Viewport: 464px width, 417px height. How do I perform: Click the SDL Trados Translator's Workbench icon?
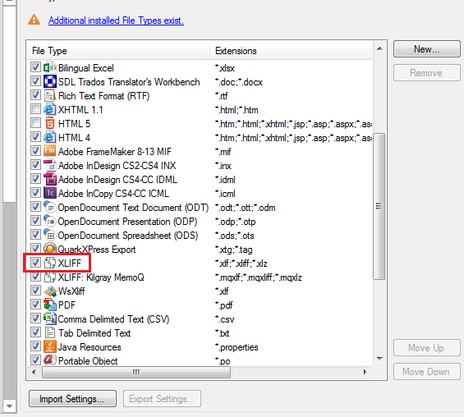pos(50,81)
